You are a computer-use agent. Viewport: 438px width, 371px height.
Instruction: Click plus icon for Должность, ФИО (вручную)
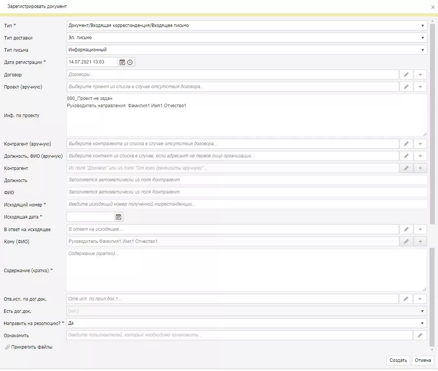420,156
